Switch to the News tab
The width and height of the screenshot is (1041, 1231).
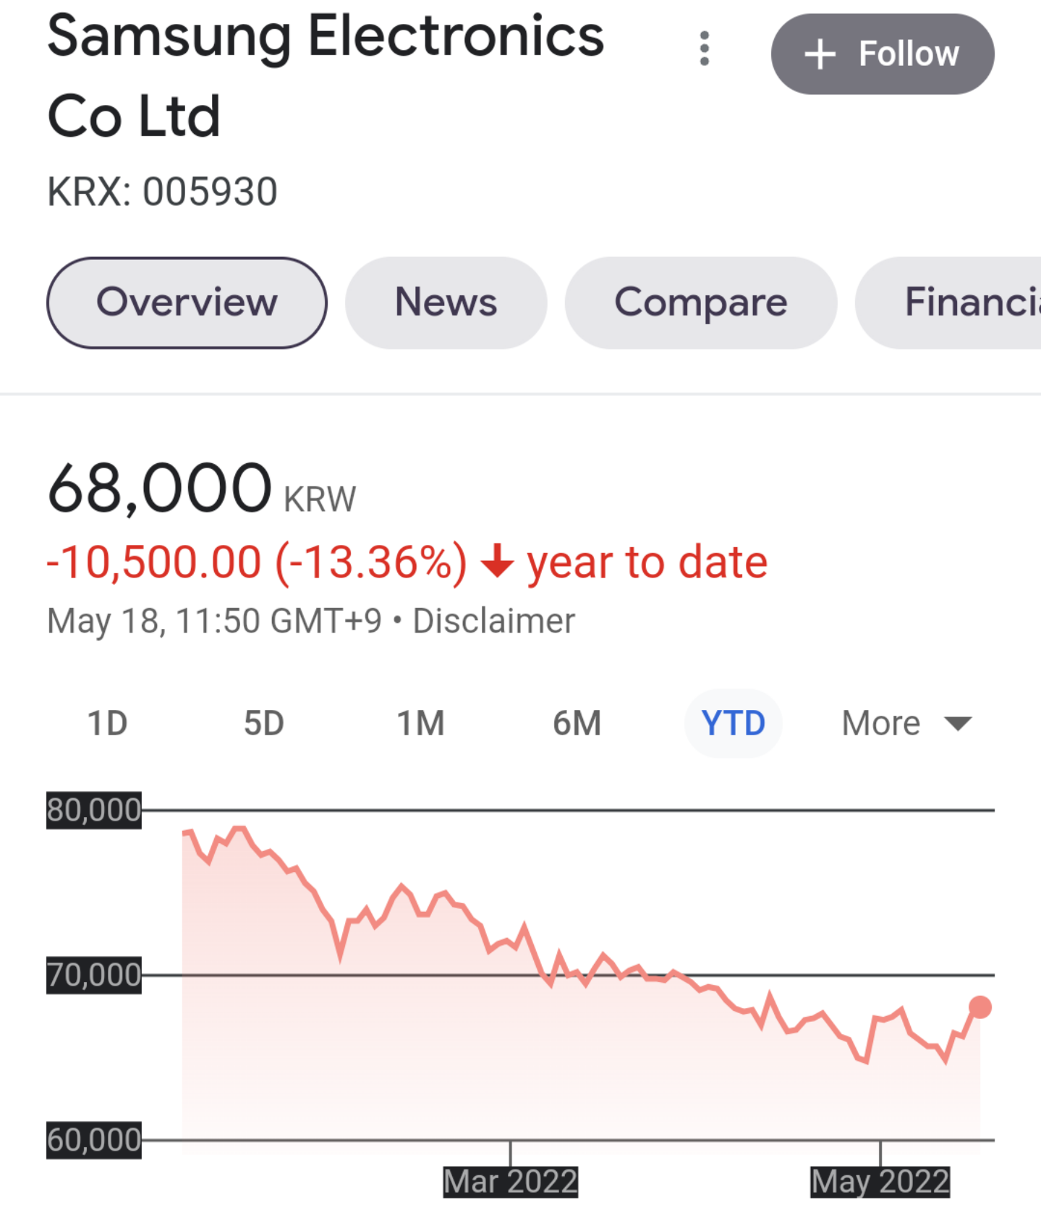(446, 303)
